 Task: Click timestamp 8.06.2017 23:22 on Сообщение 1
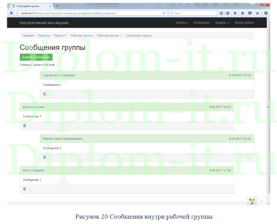coord(220,170)
